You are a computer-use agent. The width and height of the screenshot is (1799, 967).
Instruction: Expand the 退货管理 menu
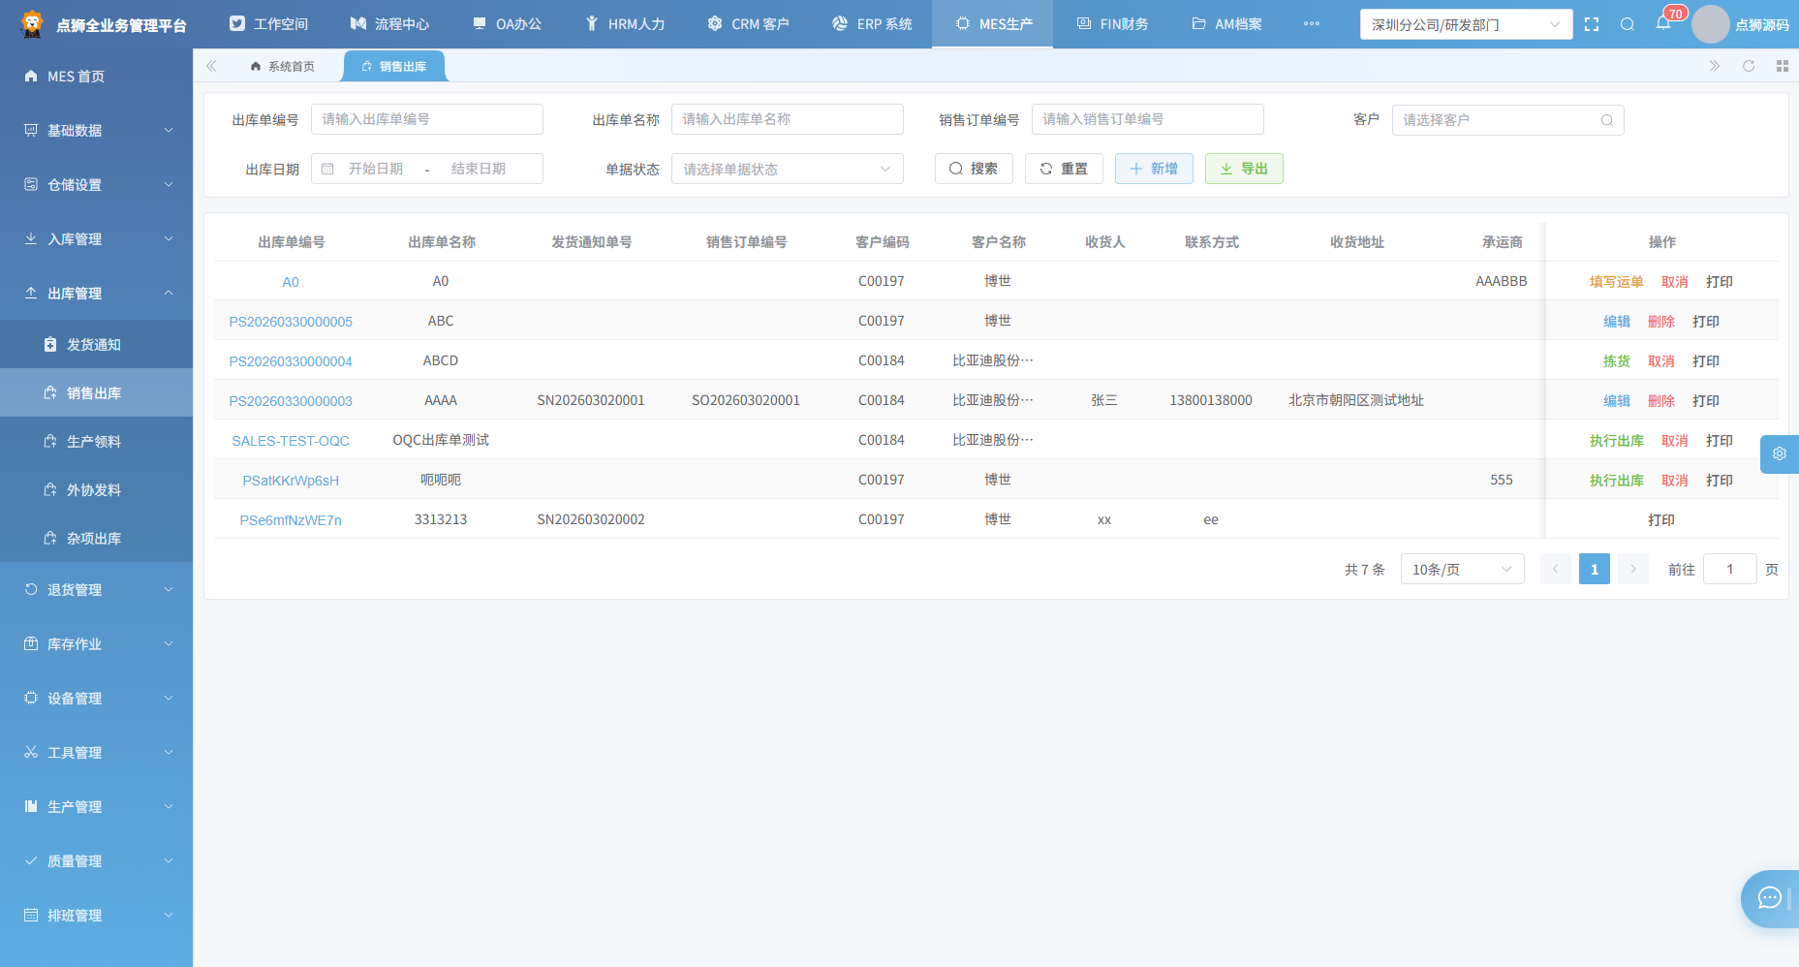(x=97, y=589)
